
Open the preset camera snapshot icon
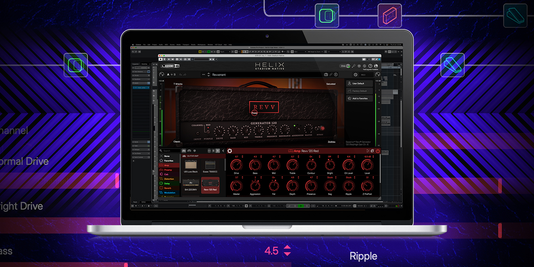pyautogui.click(x=326, y=74)
